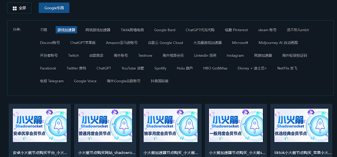Open the Google乐园 tab
The image size is (337, 157).
54,8
